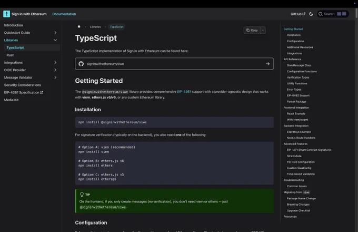Expand the Quickstart Guide chevron
This screenshot has height=232, width=358.
[x=55, y=33]
